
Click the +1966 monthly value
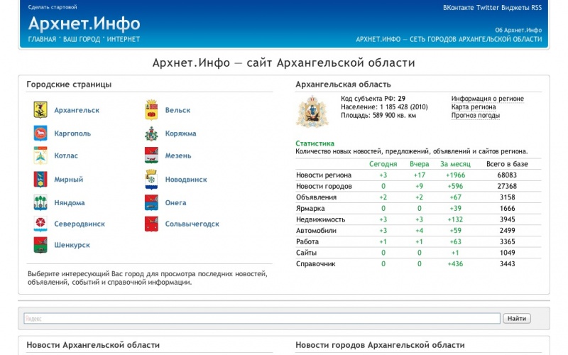[x=455, y=175]
